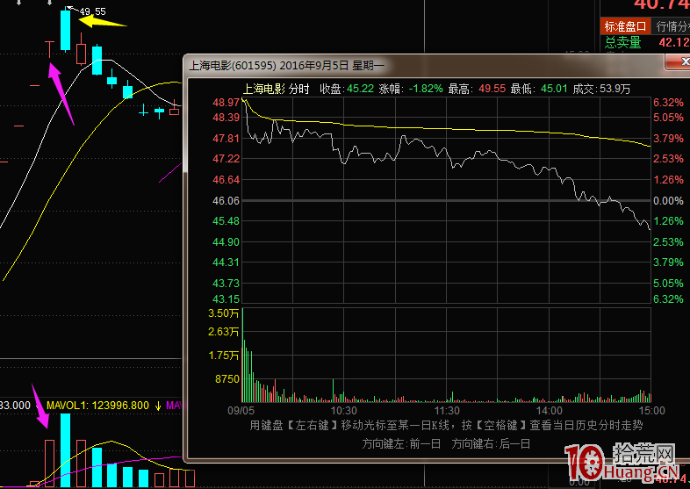The image size is (690, 489).
Task: Click the 方向键左:前一日 hint text
Action: pyautogui.click(x=401, y=443)
